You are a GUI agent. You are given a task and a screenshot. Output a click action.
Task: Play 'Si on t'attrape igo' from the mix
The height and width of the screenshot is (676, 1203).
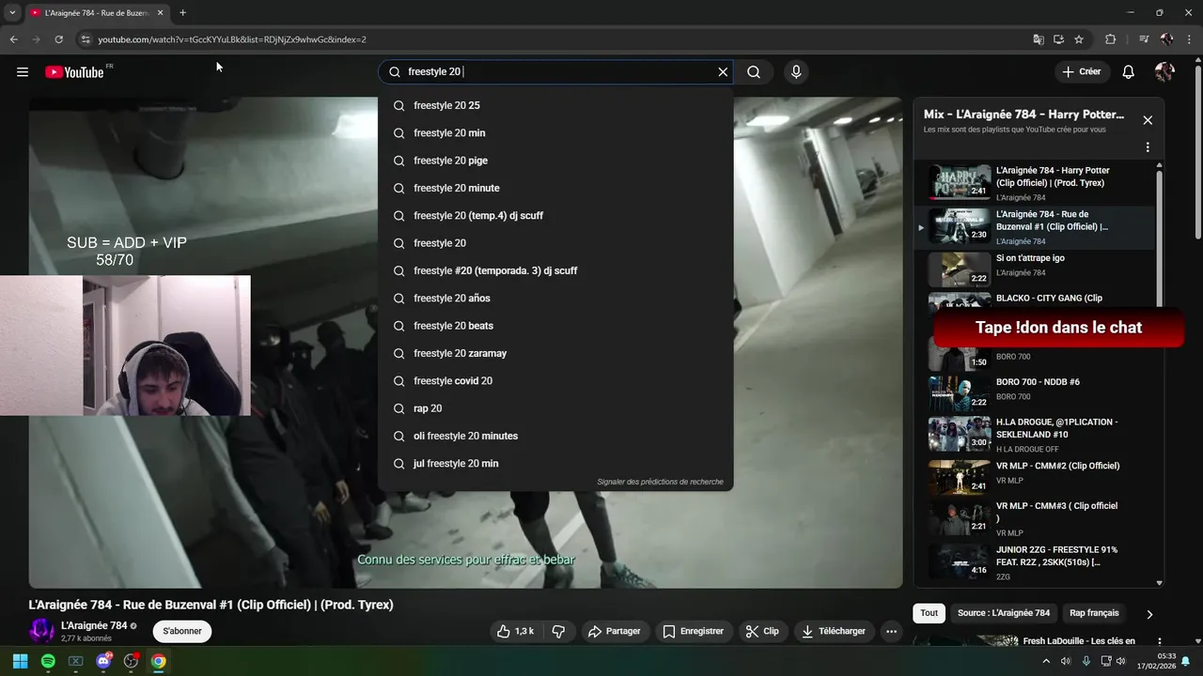click(x=1034, y=269)
